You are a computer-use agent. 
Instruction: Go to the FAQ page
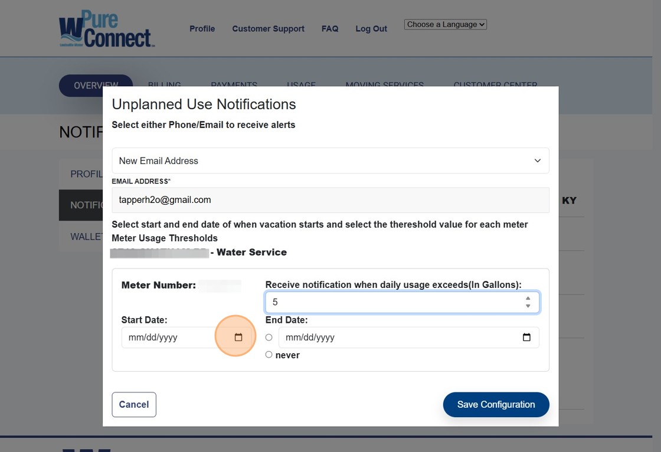tap(330, 29)
